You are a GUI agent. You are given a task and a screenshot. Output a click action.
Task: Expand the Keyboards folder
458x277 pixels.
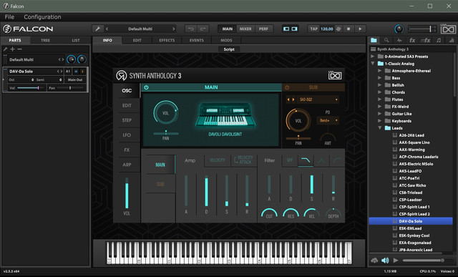click(380, 121)
